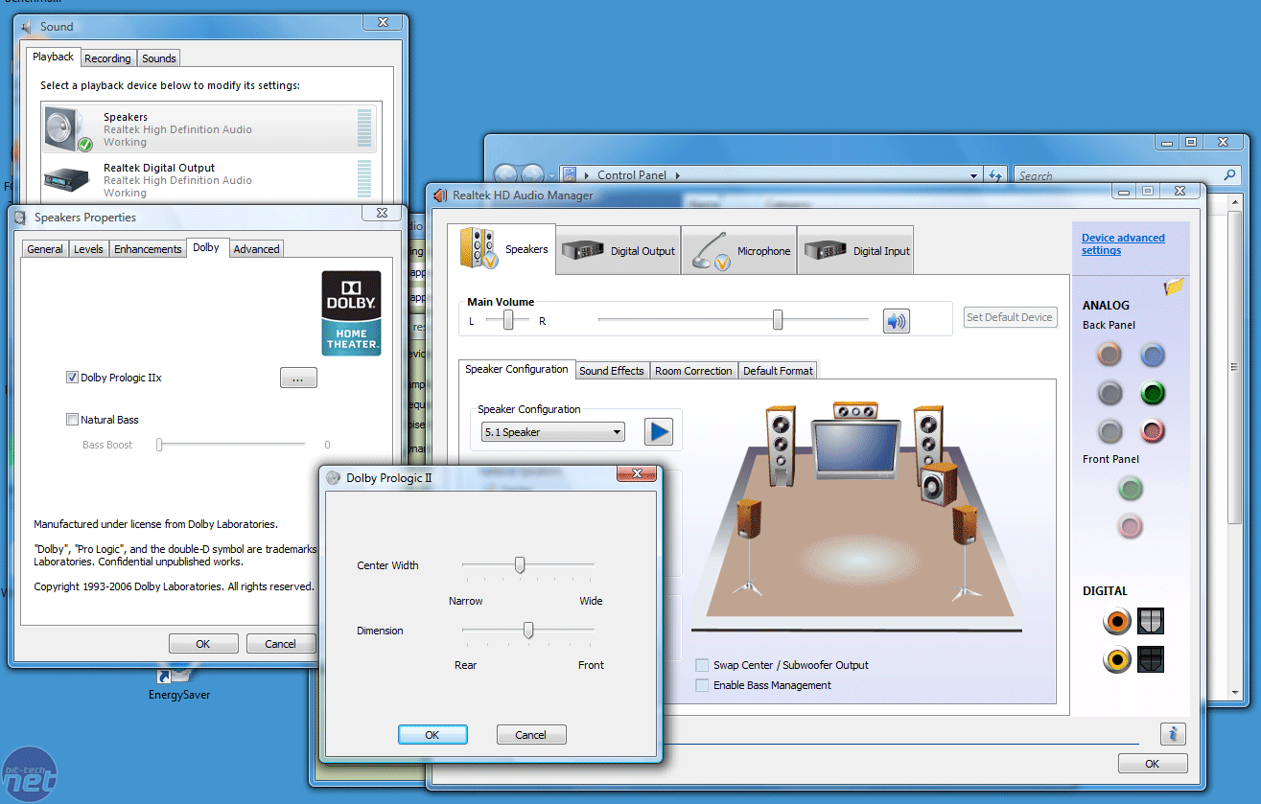Open the Speaker Configuration 5.1 Speaker dropdown

(553, 432)
